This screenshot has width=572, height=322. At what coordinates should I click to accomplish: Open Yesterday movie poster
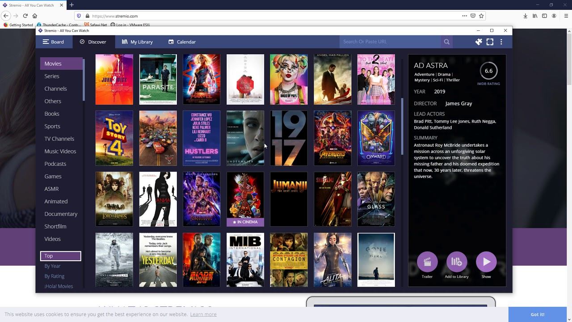coord(158,260)
